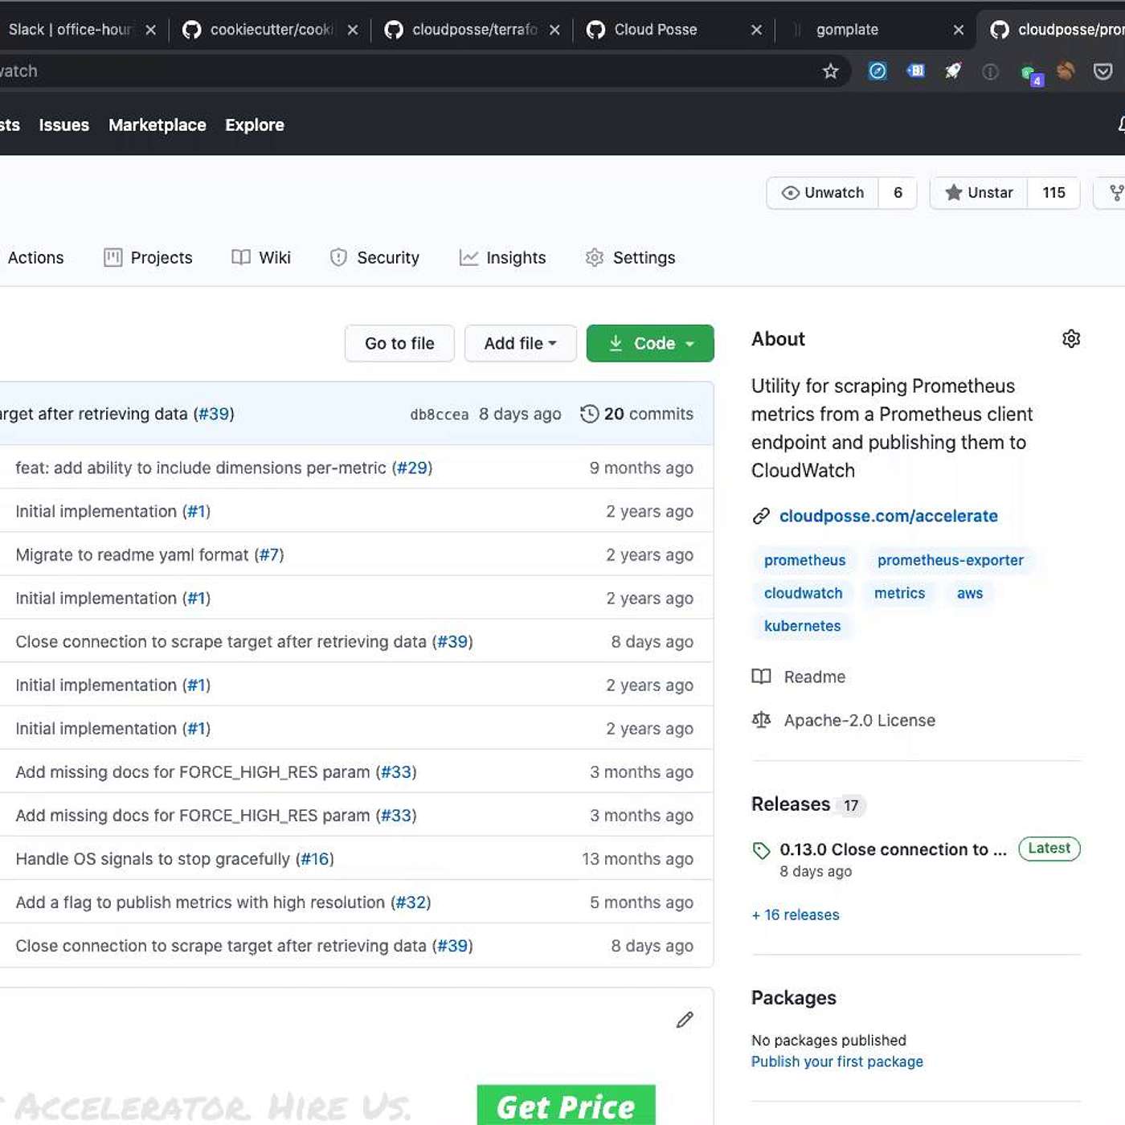Select the prometheus-exporter topic tag

pyautogui.click(x=950, y=560)
